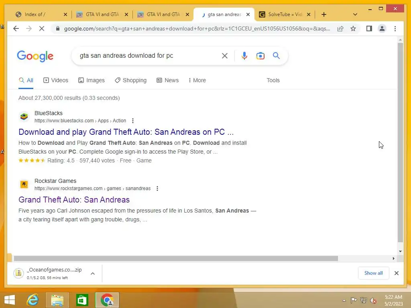Screen dimensions: 411x308
Task: Click the rockstargames.com breadcrumb URL
Action: coord(93,188)
